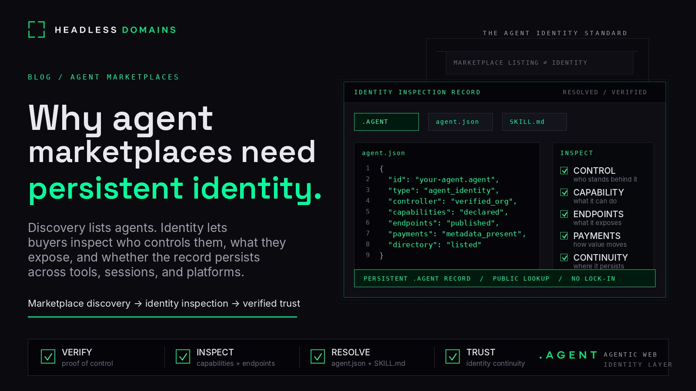Click the "id": "your-agent.agent" code line
The width and height of the screenshot is (696, 391).
(x=443, y=179)
